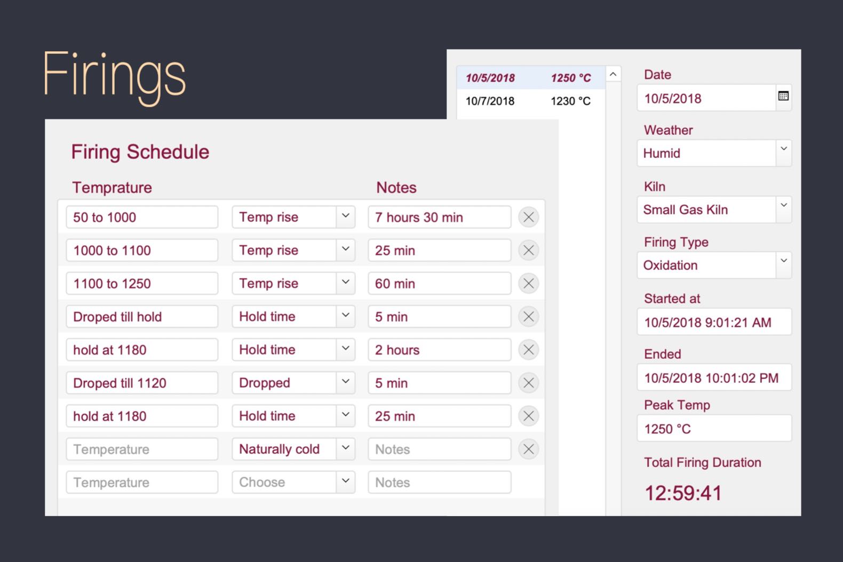This screenshot has height=562, width=843.
Task: Open the 'Naturally cold' dropdown
Action: click(x=346, y=448)
